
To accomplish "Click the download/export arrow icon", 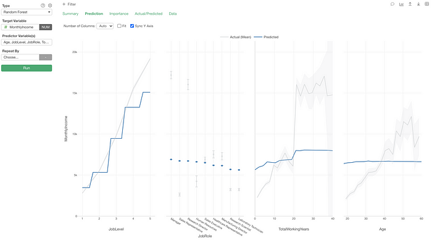I will 418,4.
